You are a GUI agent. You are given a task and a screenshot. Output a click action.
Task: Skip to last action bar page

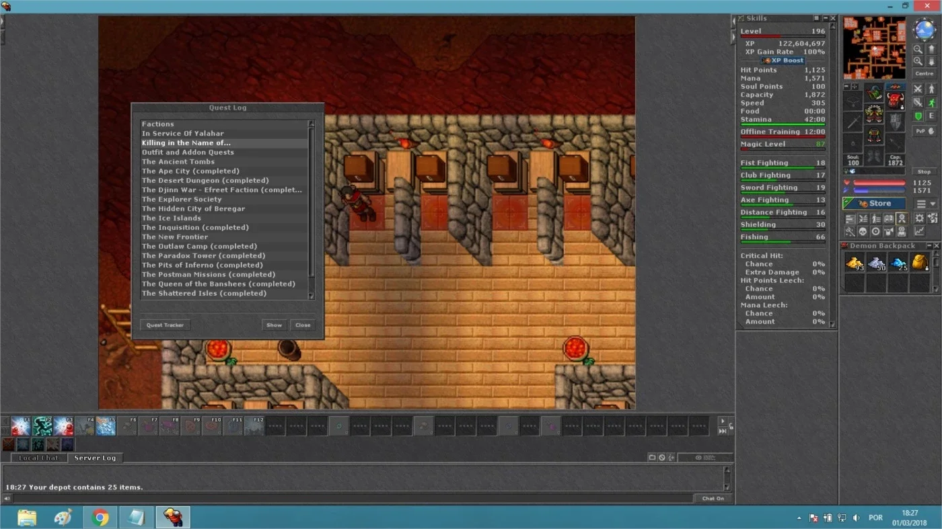[x=723, y=431]
